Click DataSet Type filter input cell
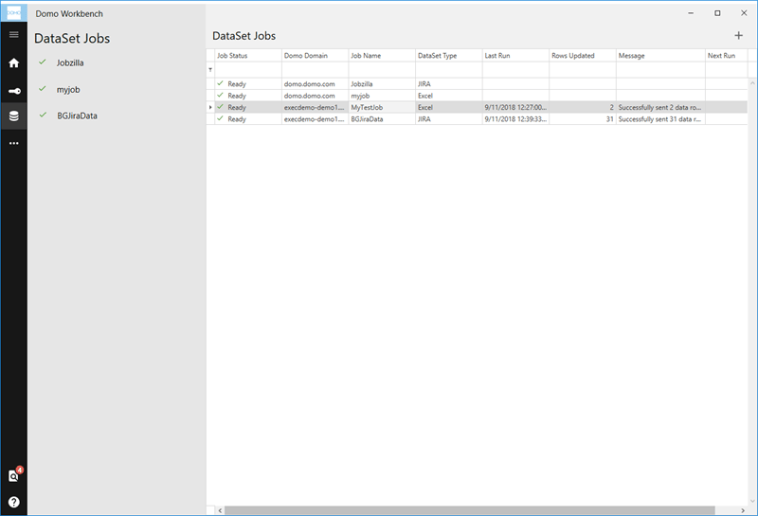The width and height of the screenshot is (758, 516). point(448,69)
